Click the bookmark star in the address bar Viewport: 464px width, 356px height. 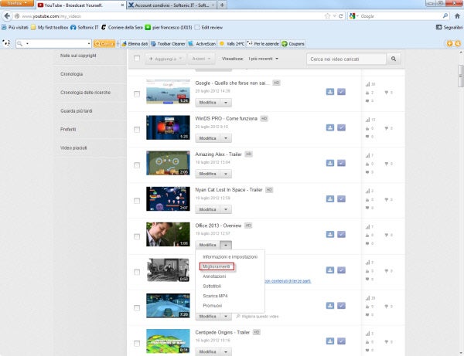[x=327, y=16]
